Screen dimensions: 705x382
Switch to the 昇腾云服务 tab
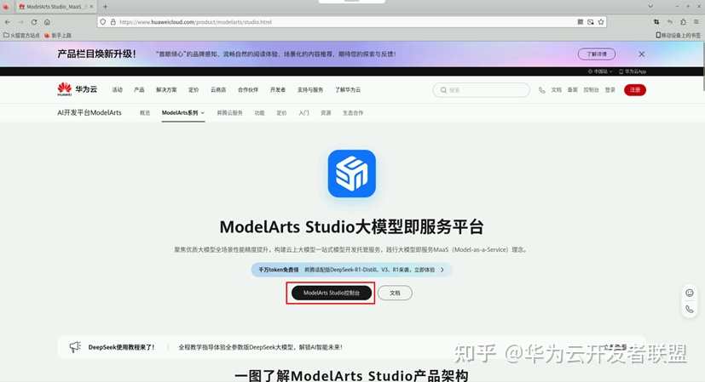click(229, 112)
